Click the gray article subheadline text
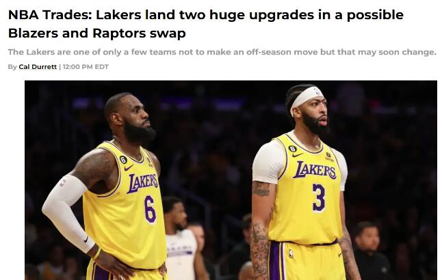Screen dimensions: 442x280 [222, 52]
